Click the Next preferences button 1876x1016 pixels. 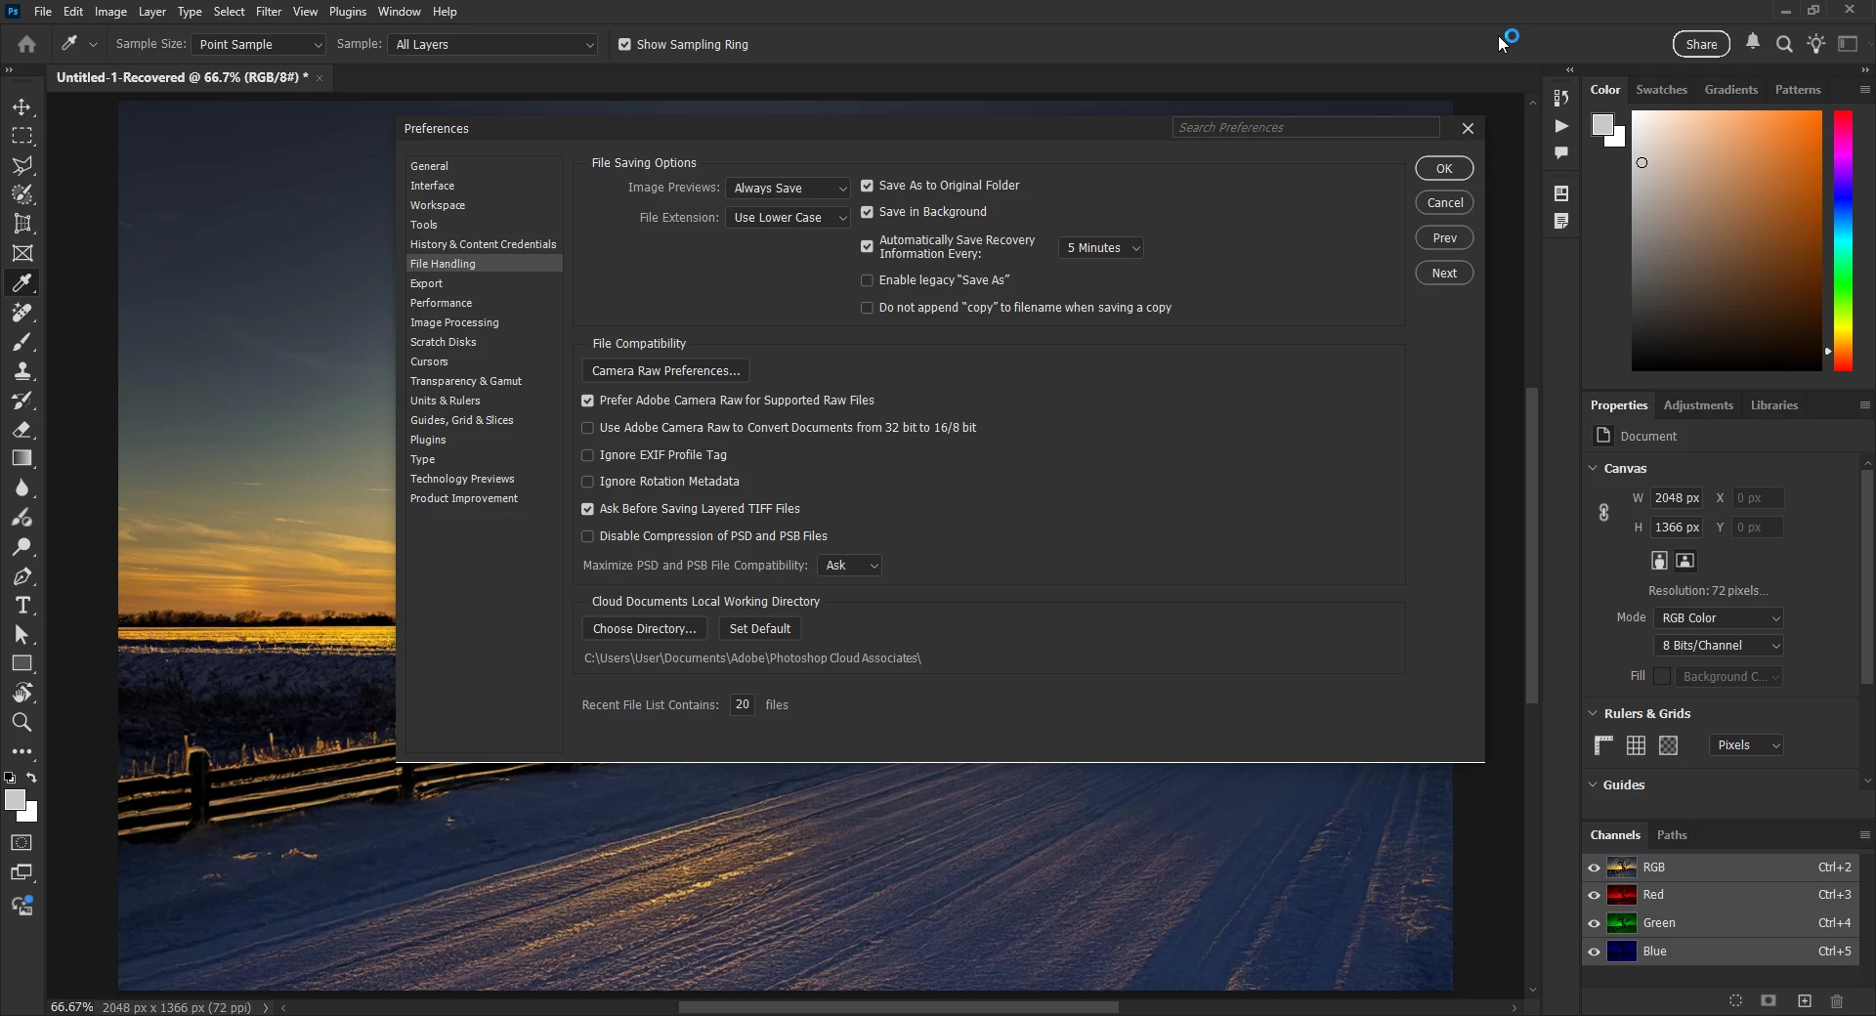click(1444, 274)
